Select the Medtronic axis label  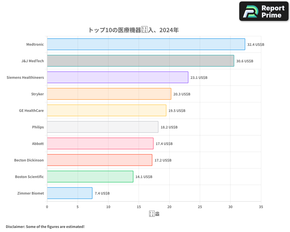click(35, 44)
